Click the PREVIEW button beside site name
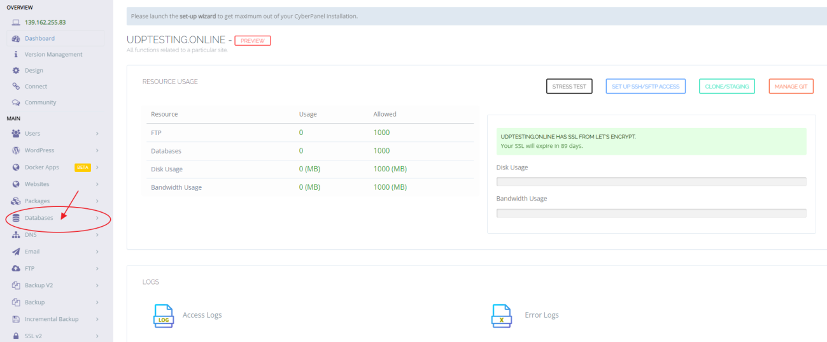The height and width of the screenshot is (342, 827). tap(253, 41)
